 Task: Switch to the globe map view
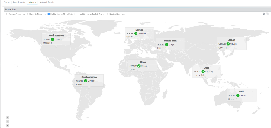pyautogui.click(x=264, y=14)
